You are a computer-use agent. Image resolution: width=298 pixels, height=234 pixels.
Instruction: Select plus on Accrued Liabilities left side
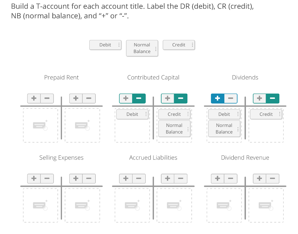point(126,178)
